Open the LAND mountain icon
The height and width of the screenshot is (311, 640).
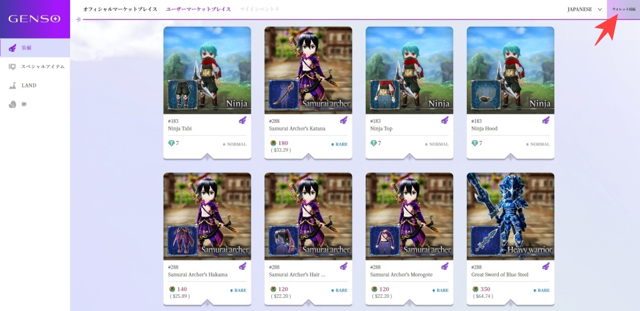click(x=12, y=85)
